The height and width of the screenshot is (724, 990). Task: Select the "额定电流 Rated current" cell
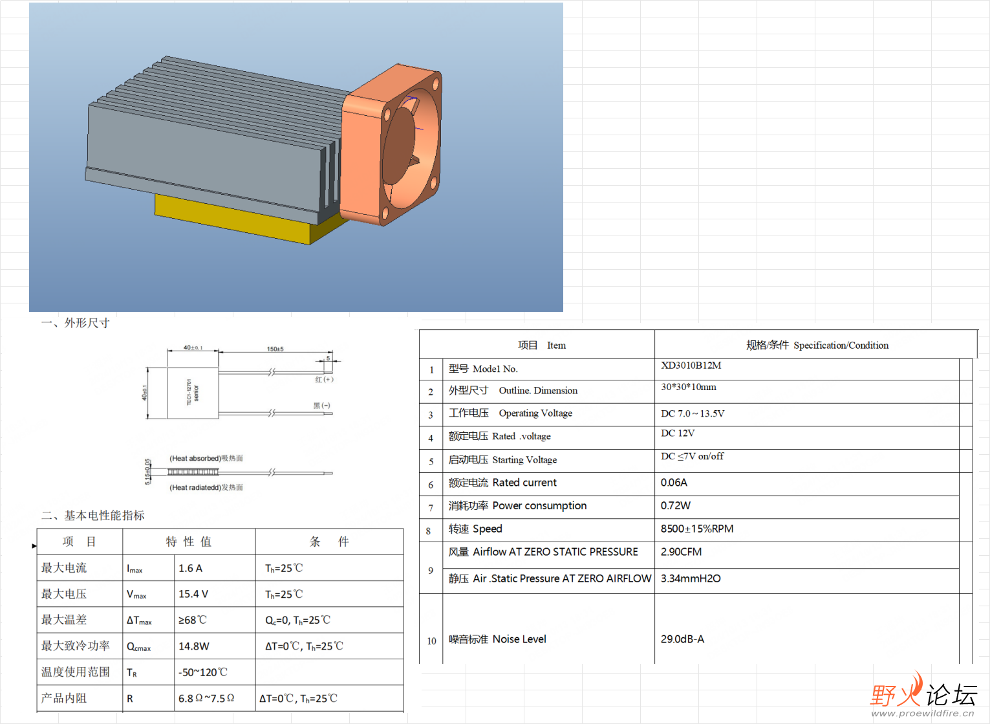pyautogui.click(x=548, y=483)
